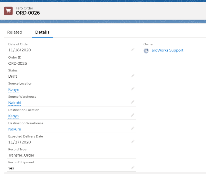Open the Nakuru warehouse link

coord(14,129)
